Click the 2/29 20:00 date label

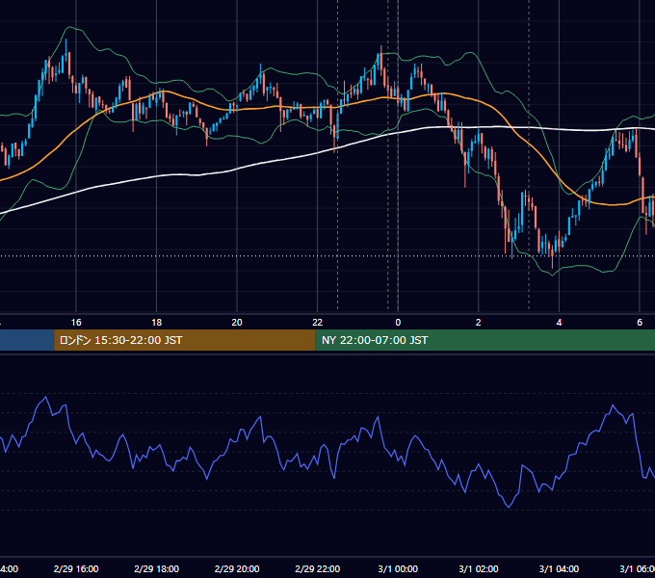(x=237, y=568)
